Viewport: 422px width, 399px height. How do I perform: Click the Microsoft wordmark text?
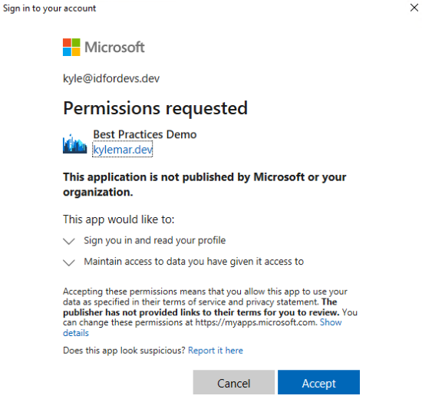(114, 47)
